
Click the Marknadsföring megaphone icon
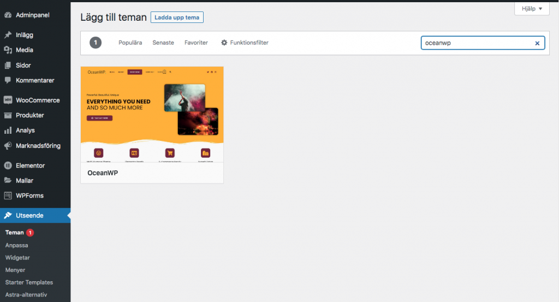coord(8,145)
